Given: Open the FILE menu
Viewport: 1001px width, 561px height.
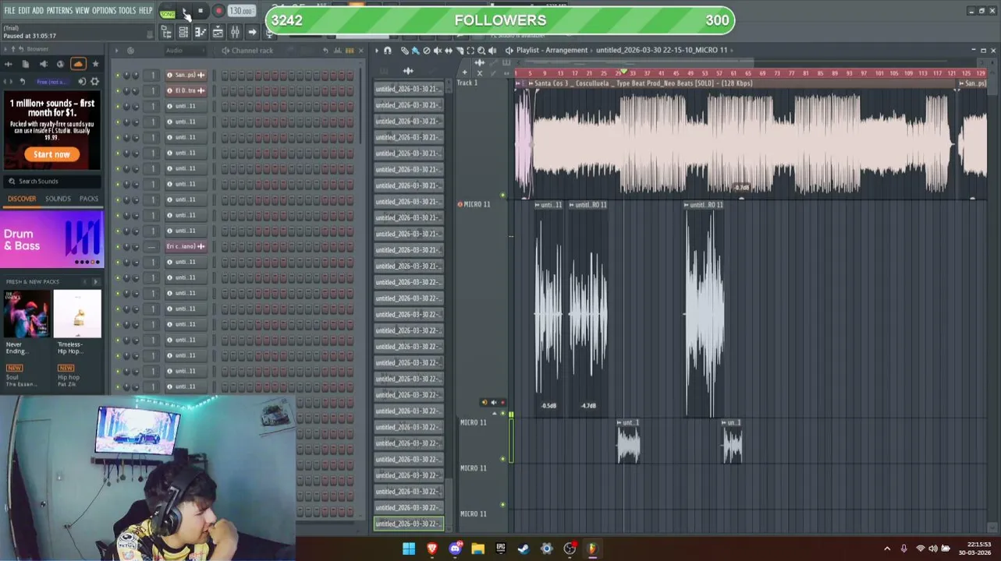Looking at the screenshot, I should point(9,10).
